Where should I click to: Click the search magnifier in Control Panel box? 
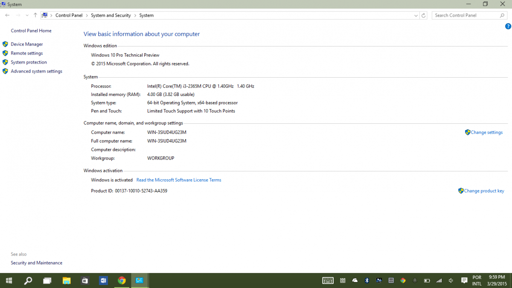[x=502, y=15]
